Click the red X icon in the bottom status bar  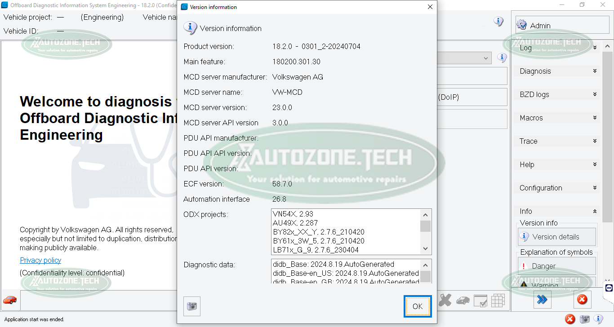pos(570,319)
